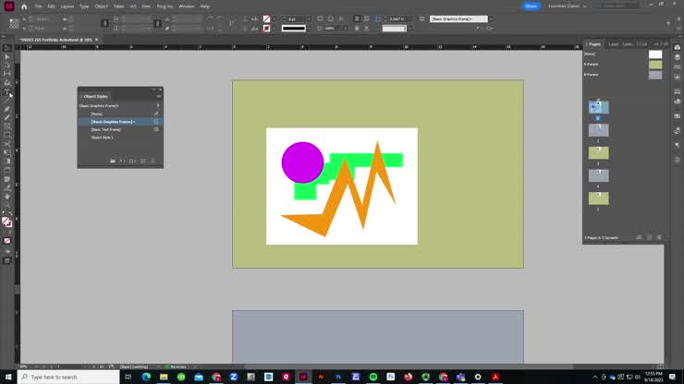Open the stroke weight dropdown arrow

[309, 19]
